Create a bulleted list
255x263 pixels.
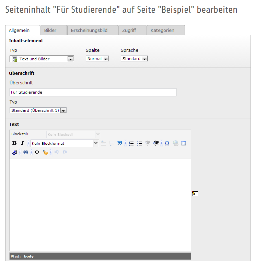click(140, 143)
